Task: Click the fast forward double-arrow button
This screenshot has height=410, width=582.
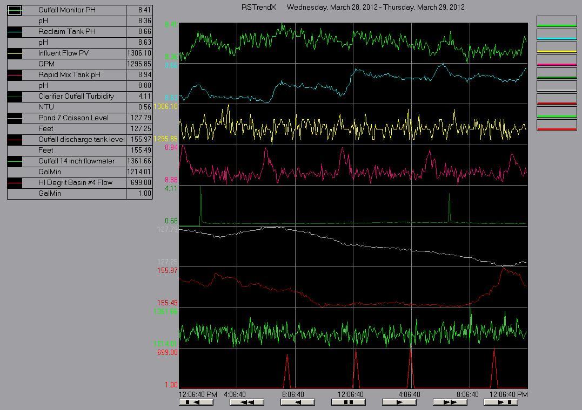Action: tap(450, 402)
